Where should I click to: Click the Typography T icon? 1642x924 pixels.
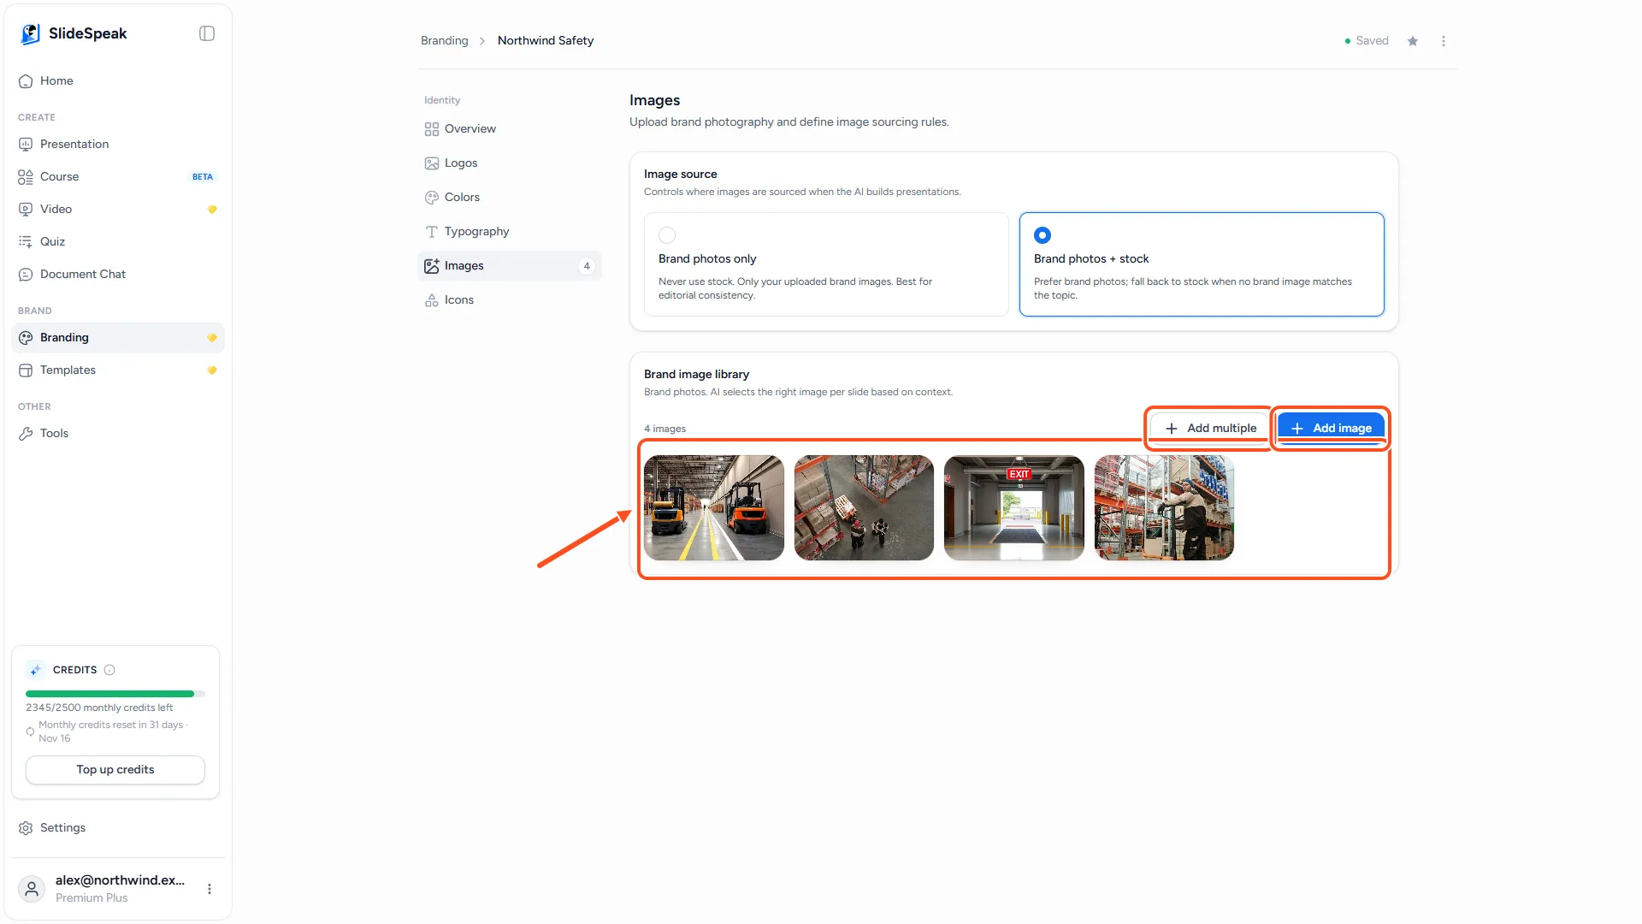(x=432, y=231)
